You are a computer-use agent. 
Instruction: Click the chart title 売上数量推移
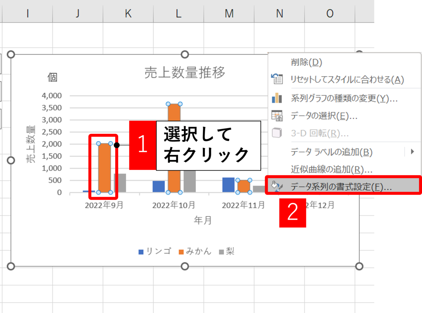tap(185, 72)
